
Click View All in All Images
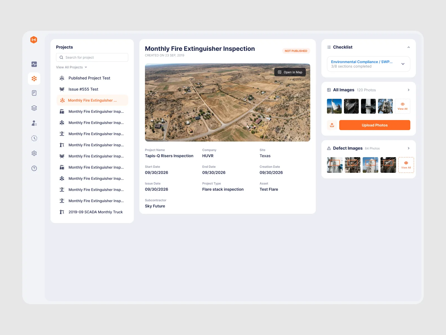(x=403, y=106)
